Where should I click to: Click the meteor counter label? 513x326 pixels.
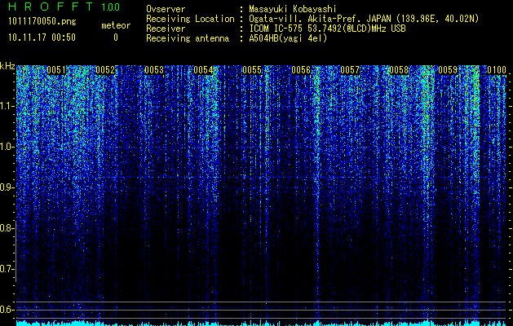[x=116, y=25]
